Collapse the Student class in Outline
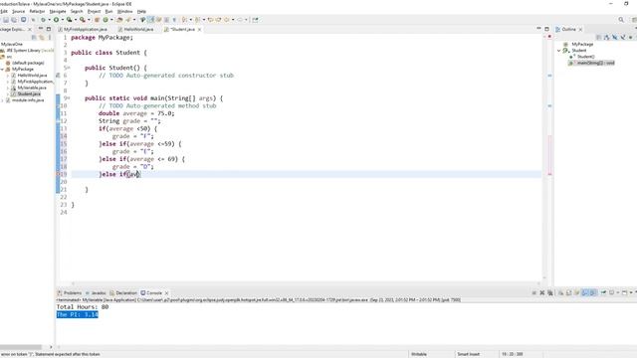The image size is (637, 358). (x=559, y=51)
